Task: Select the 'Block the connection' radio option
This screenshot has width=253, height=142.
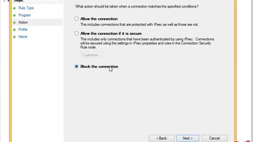Action: pos(76,66)
